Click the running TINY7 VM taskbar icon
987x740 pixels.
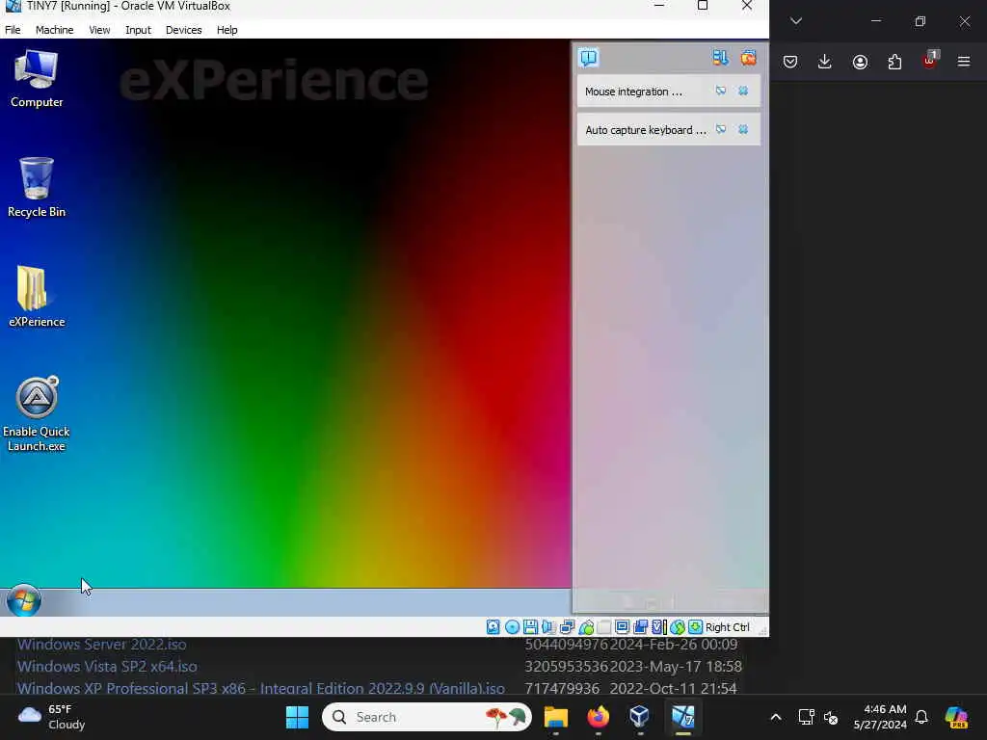tap(683, 717)
